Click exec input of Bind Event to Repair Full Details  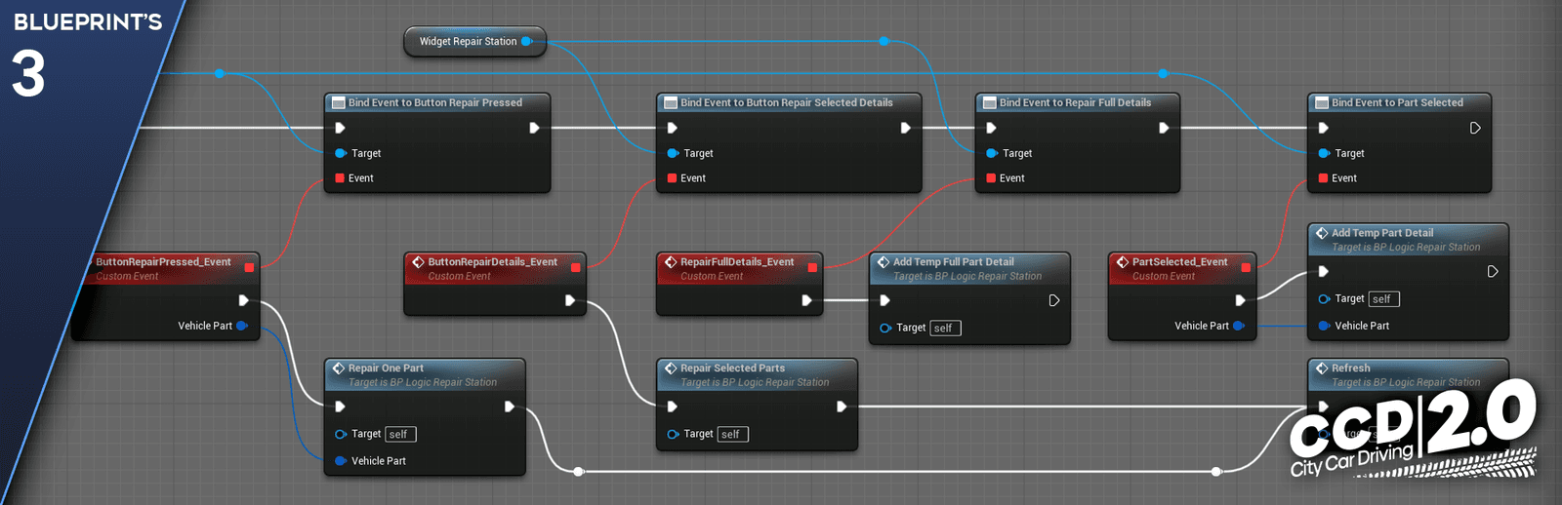point(991,128)
